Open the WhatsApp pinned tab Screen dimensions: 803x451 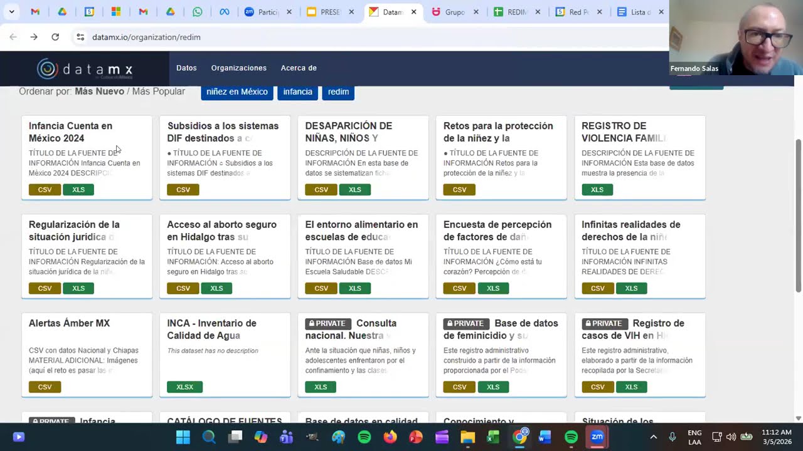198,12
